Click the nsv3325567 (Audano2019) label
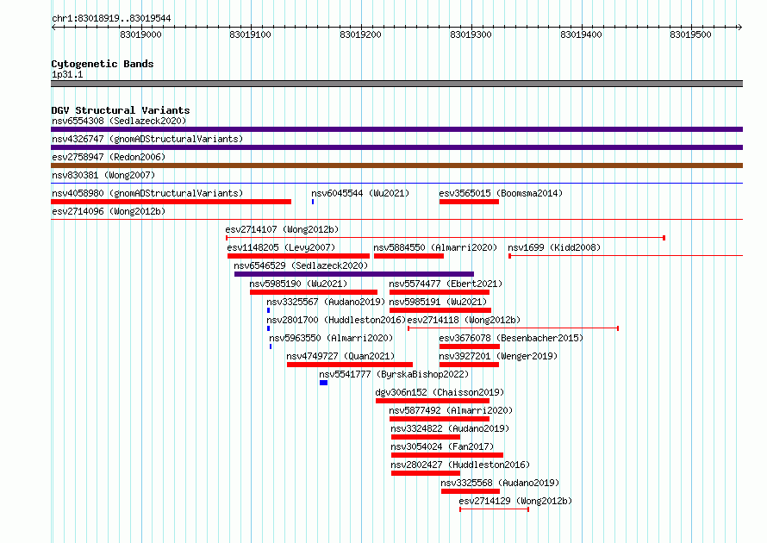 [x=326, y=302]
